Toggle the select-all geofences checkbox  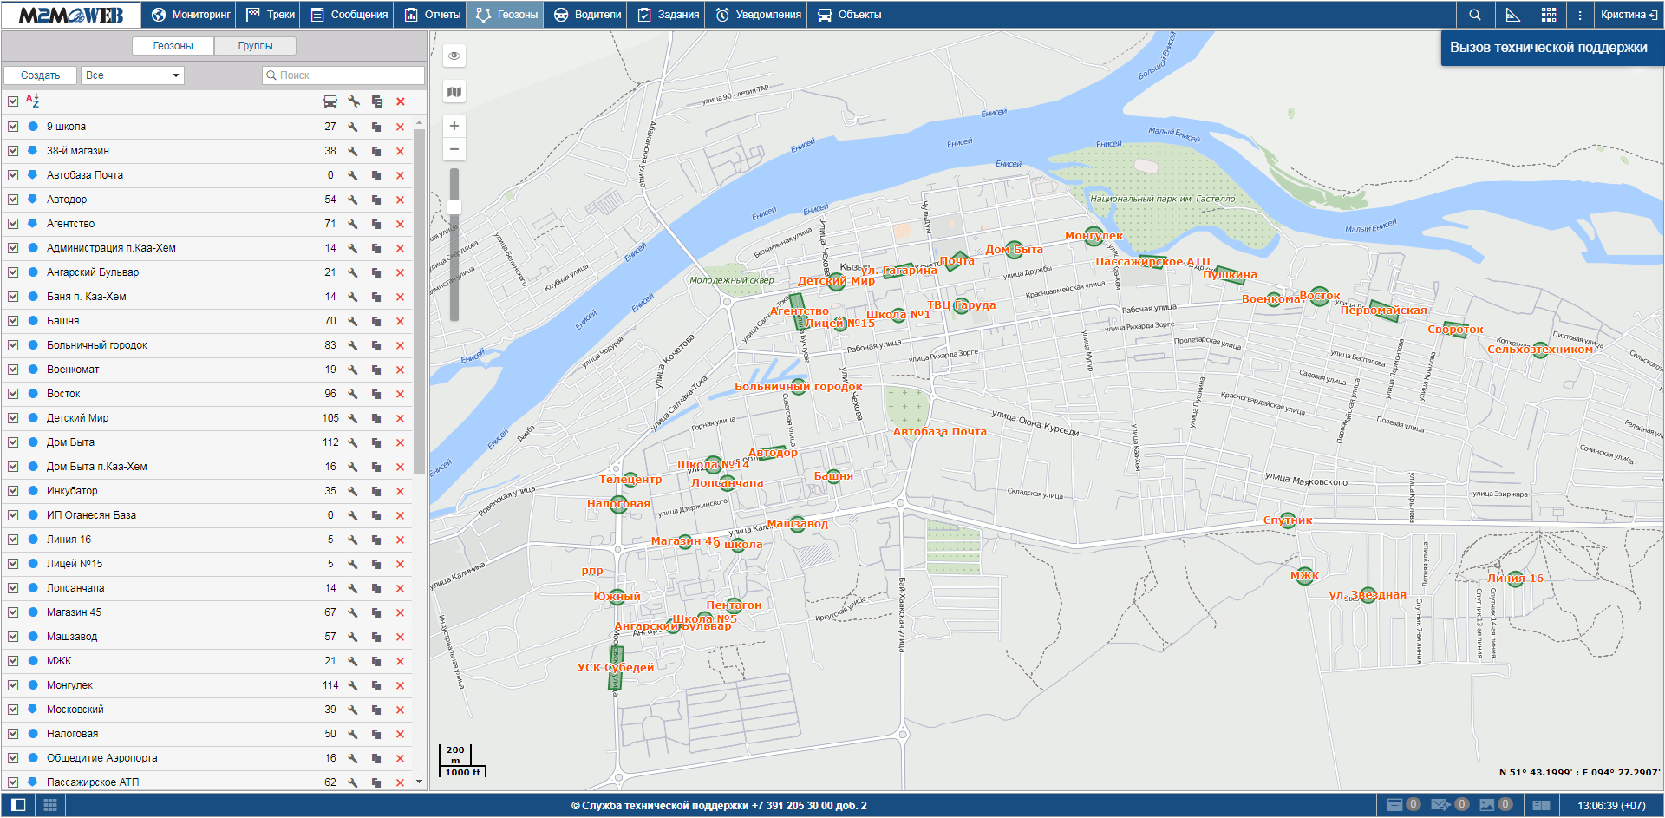pos(13,101)
